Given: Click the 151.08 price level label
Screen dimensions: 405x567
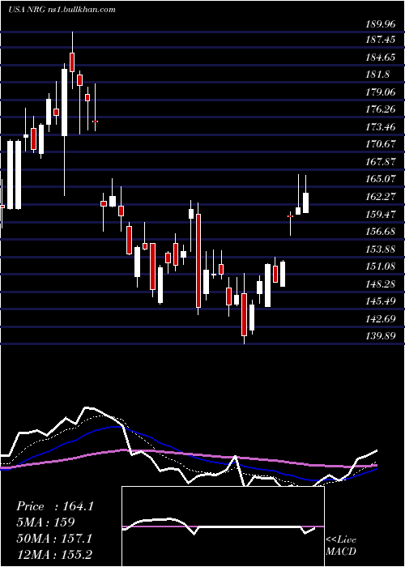Looking at the screenshot, I should click(x=380, y=266).
